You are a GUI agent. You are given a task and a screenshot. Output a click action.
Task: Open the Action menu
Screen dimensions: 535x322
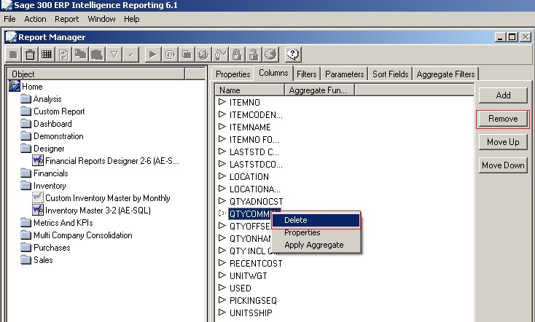coord(35,19)
